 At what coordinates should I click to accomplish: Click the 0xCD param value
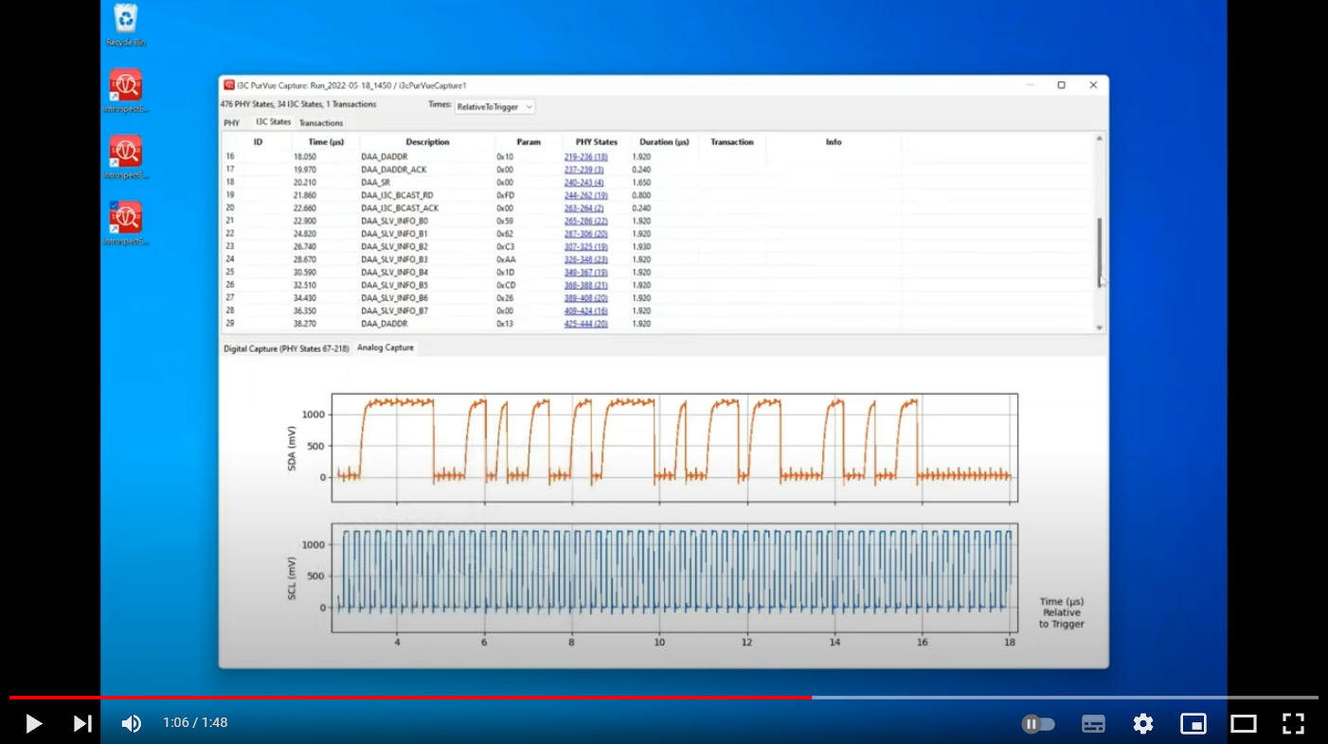tap(506, 285)
